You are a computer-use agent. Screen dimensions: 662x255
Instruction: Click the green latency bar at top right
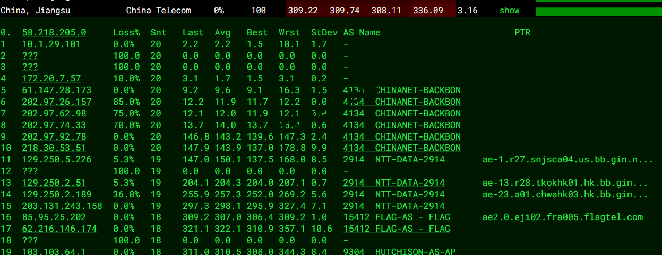pos(598,12)
